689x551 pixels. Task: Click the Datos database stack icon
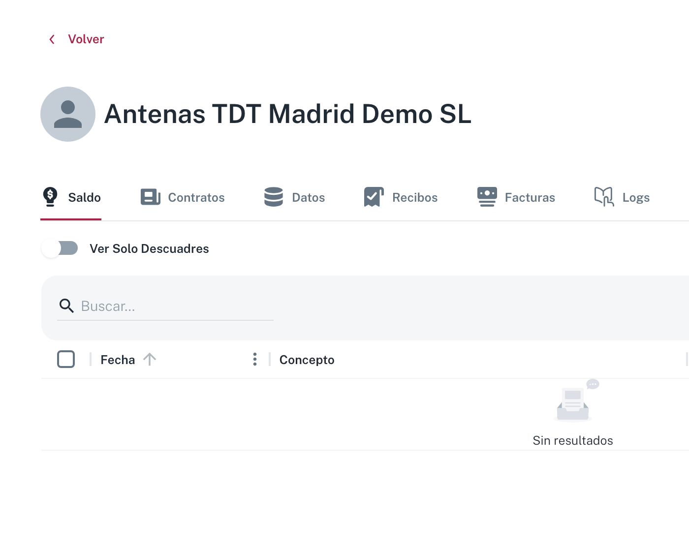click(x=274, y=197)
